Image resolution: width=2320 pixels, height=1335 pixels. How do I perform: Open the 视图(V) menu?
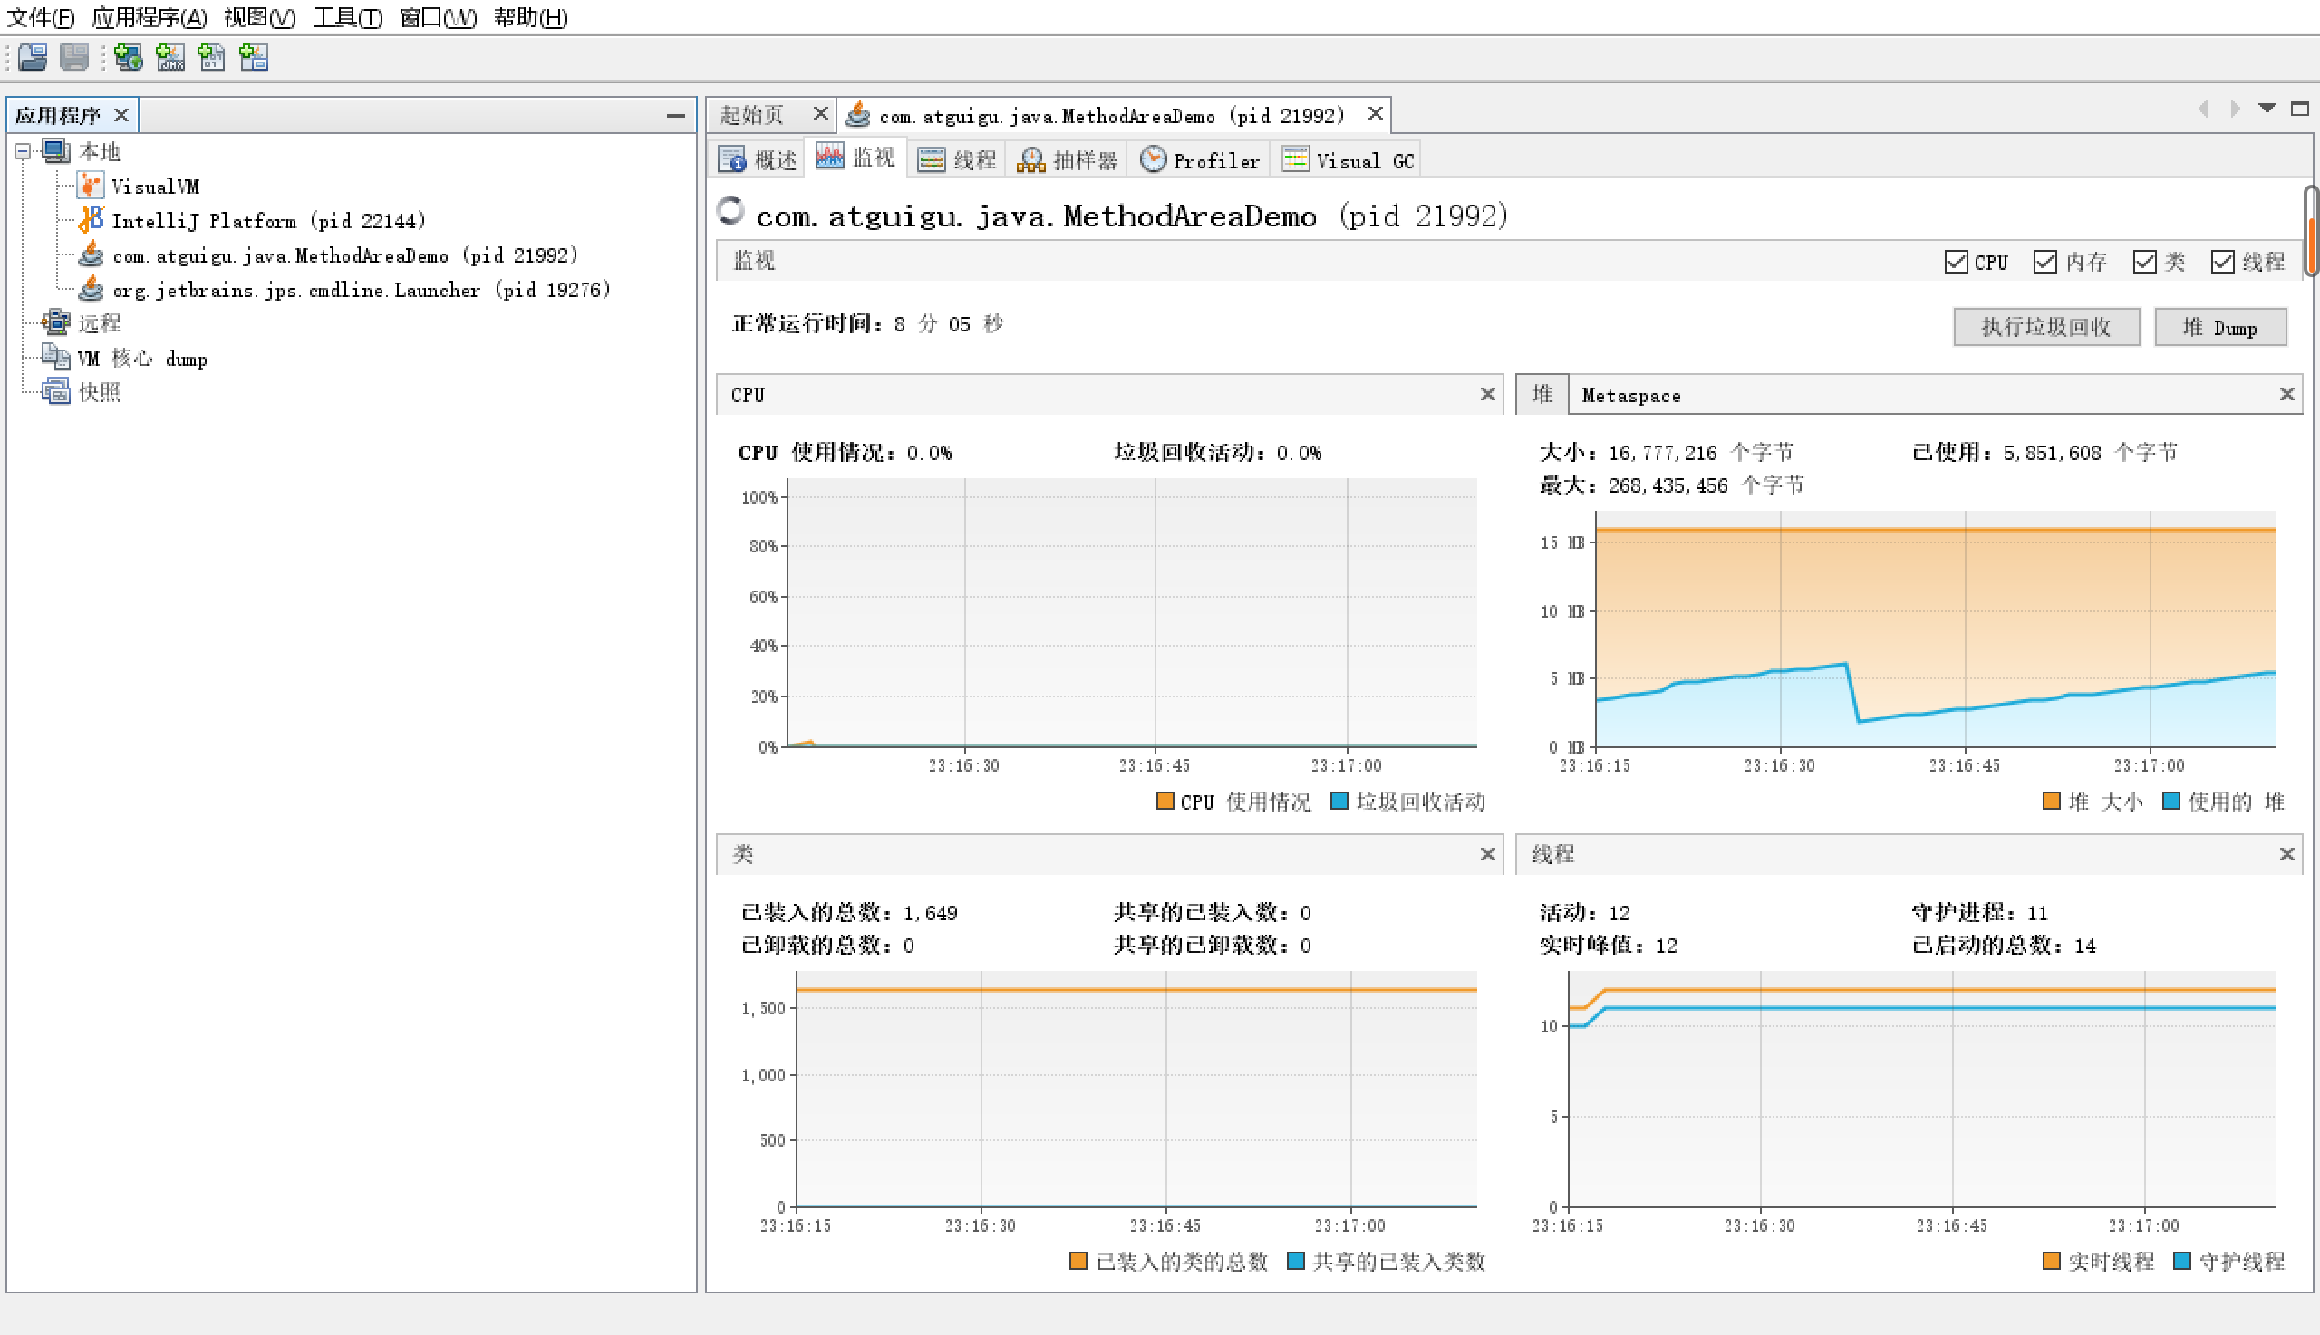pos(259,17)
